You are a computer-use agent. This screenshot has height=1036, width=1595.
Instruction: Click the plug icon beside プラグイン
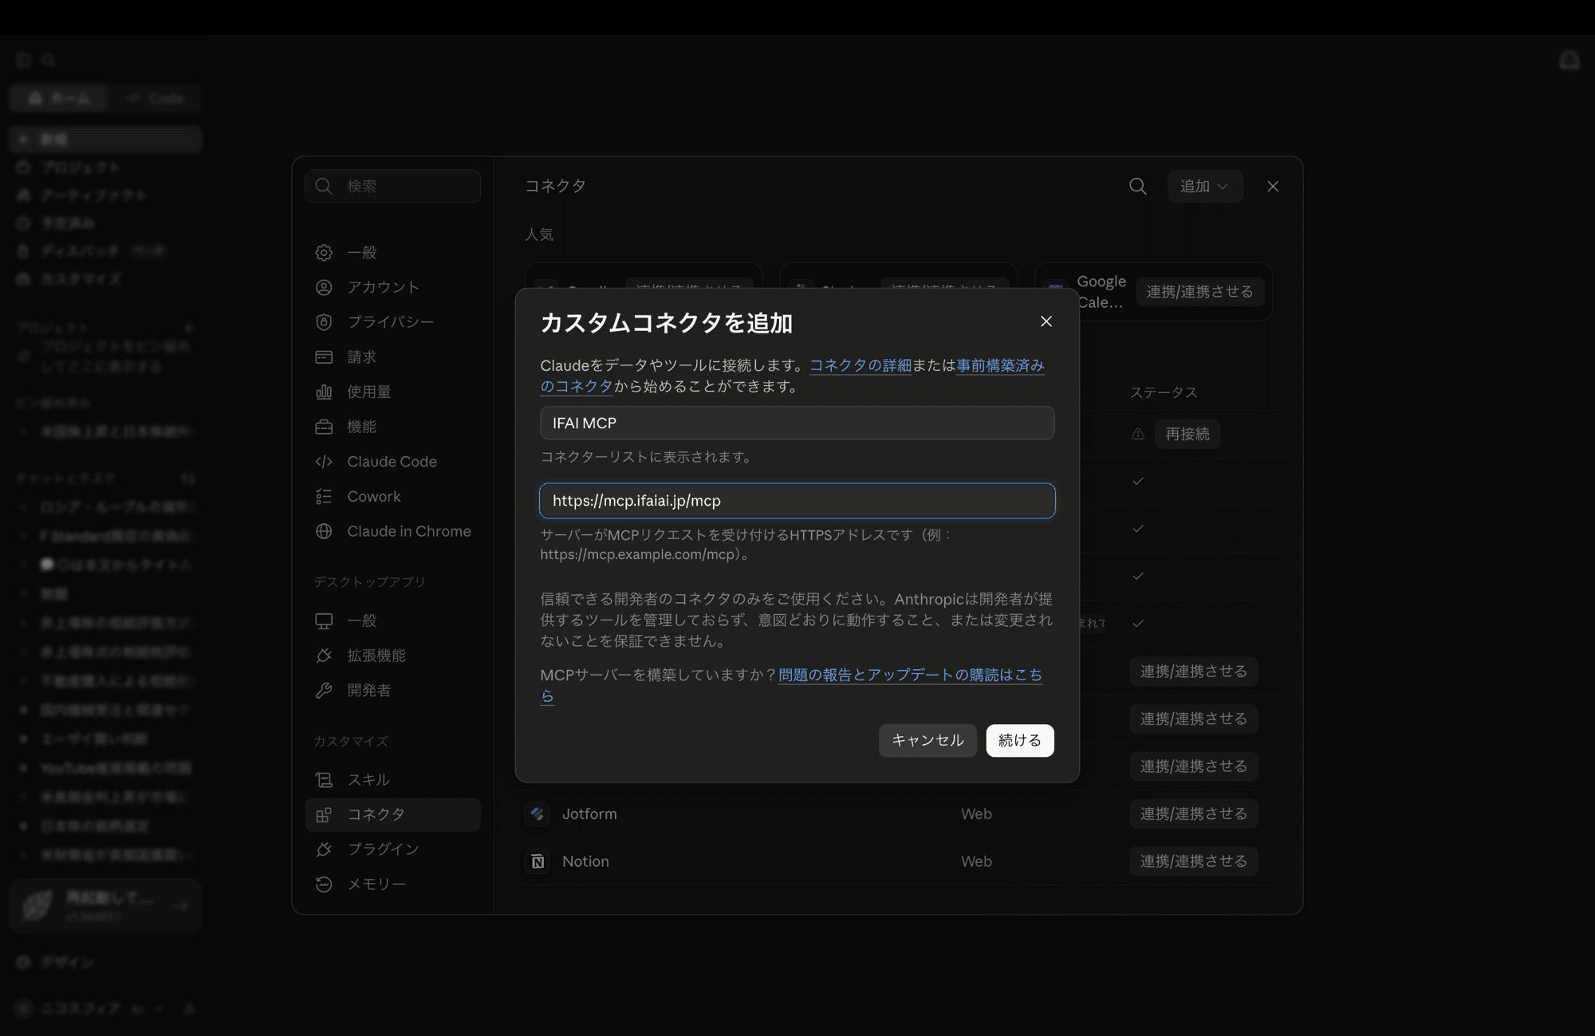click(324, 849)
